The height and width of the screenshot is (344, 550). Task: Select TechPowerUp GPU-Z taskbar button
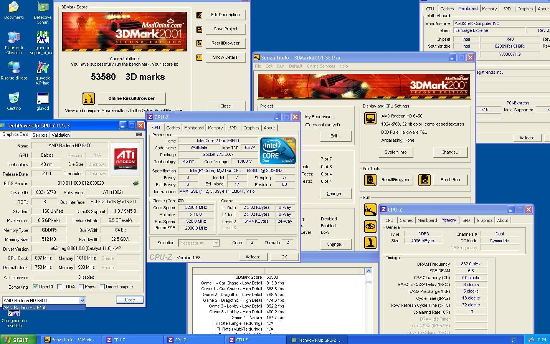point(317,340)
